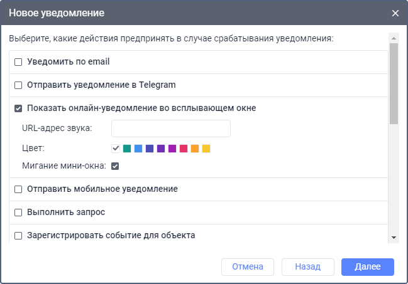Viewport: 408px width, 284px height.
Task: Select the magenta color swatch
Action: coord(172,149)
